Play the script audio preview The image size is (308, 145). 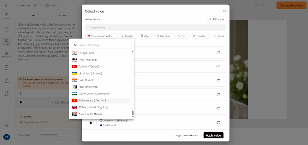[21, 102]
